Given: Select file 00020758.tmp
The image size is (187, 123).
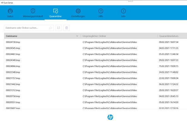Looking at the screenshot, I should (13, 96).
